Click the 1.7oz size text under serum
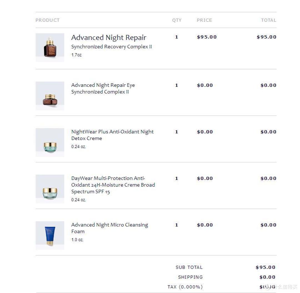The width and height of the screenshot is (300, 293). [76, 55]
